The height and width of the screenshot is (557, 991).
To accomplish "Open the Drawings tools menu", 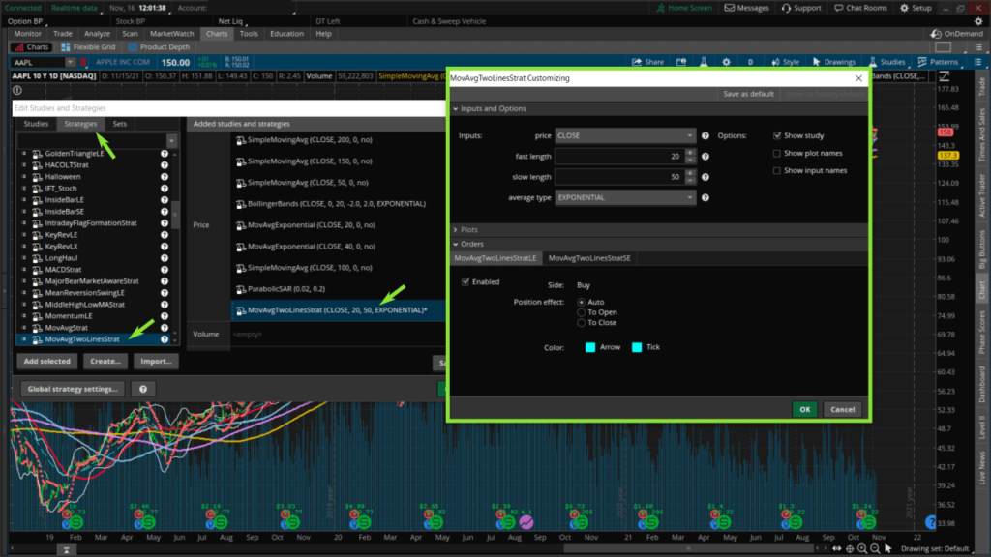I will pyautogui.click(x=833, y=62).
